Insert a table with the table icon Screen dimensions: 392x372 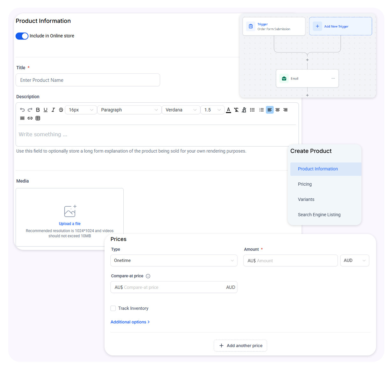tap(38, 118)
